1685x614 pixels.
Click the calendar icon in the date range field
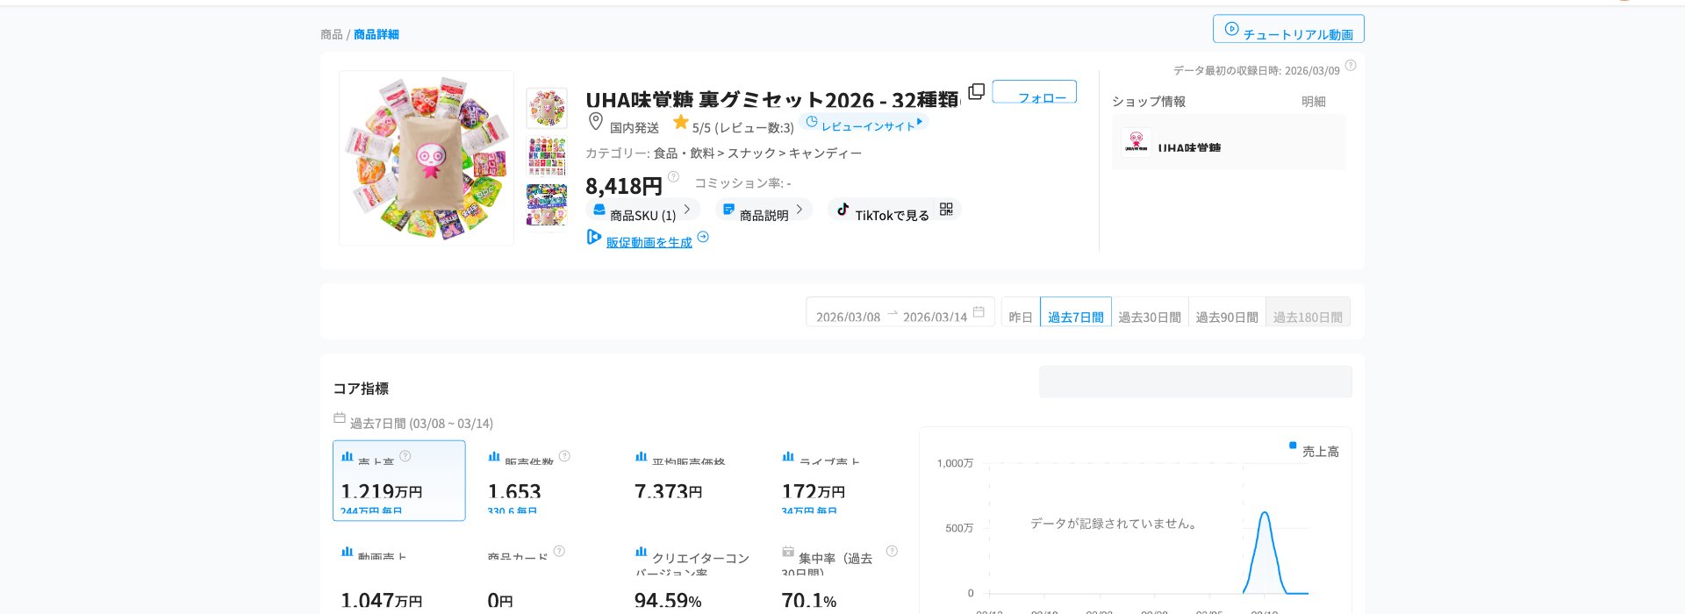pos(979,312)
